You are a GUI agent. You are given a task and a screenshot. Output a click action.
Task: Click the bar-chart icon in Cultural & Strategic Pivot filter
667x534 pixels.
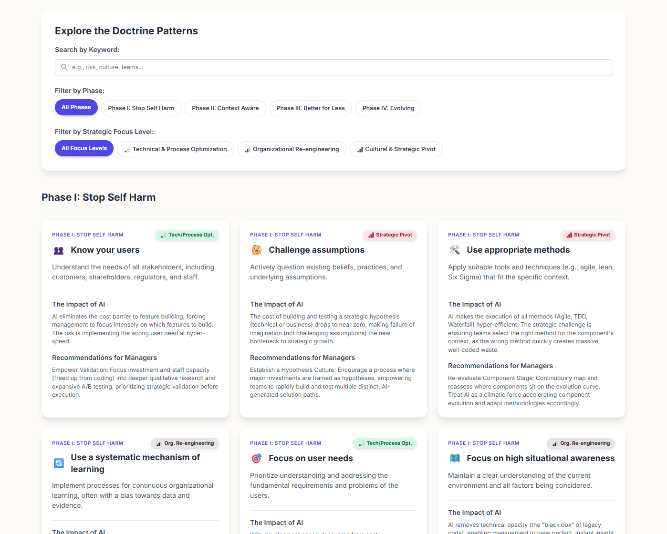[359, 149]
